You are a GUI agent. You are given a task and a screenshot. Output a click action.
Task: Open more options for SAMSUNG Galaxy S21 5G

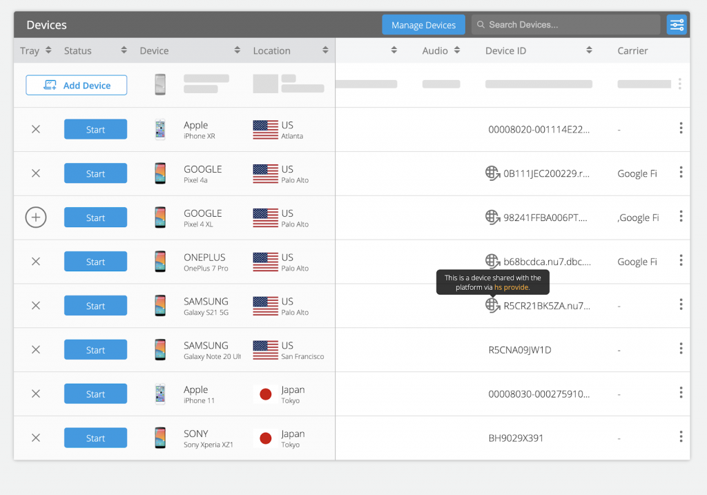pyautogui.click(x=681, y=304)
